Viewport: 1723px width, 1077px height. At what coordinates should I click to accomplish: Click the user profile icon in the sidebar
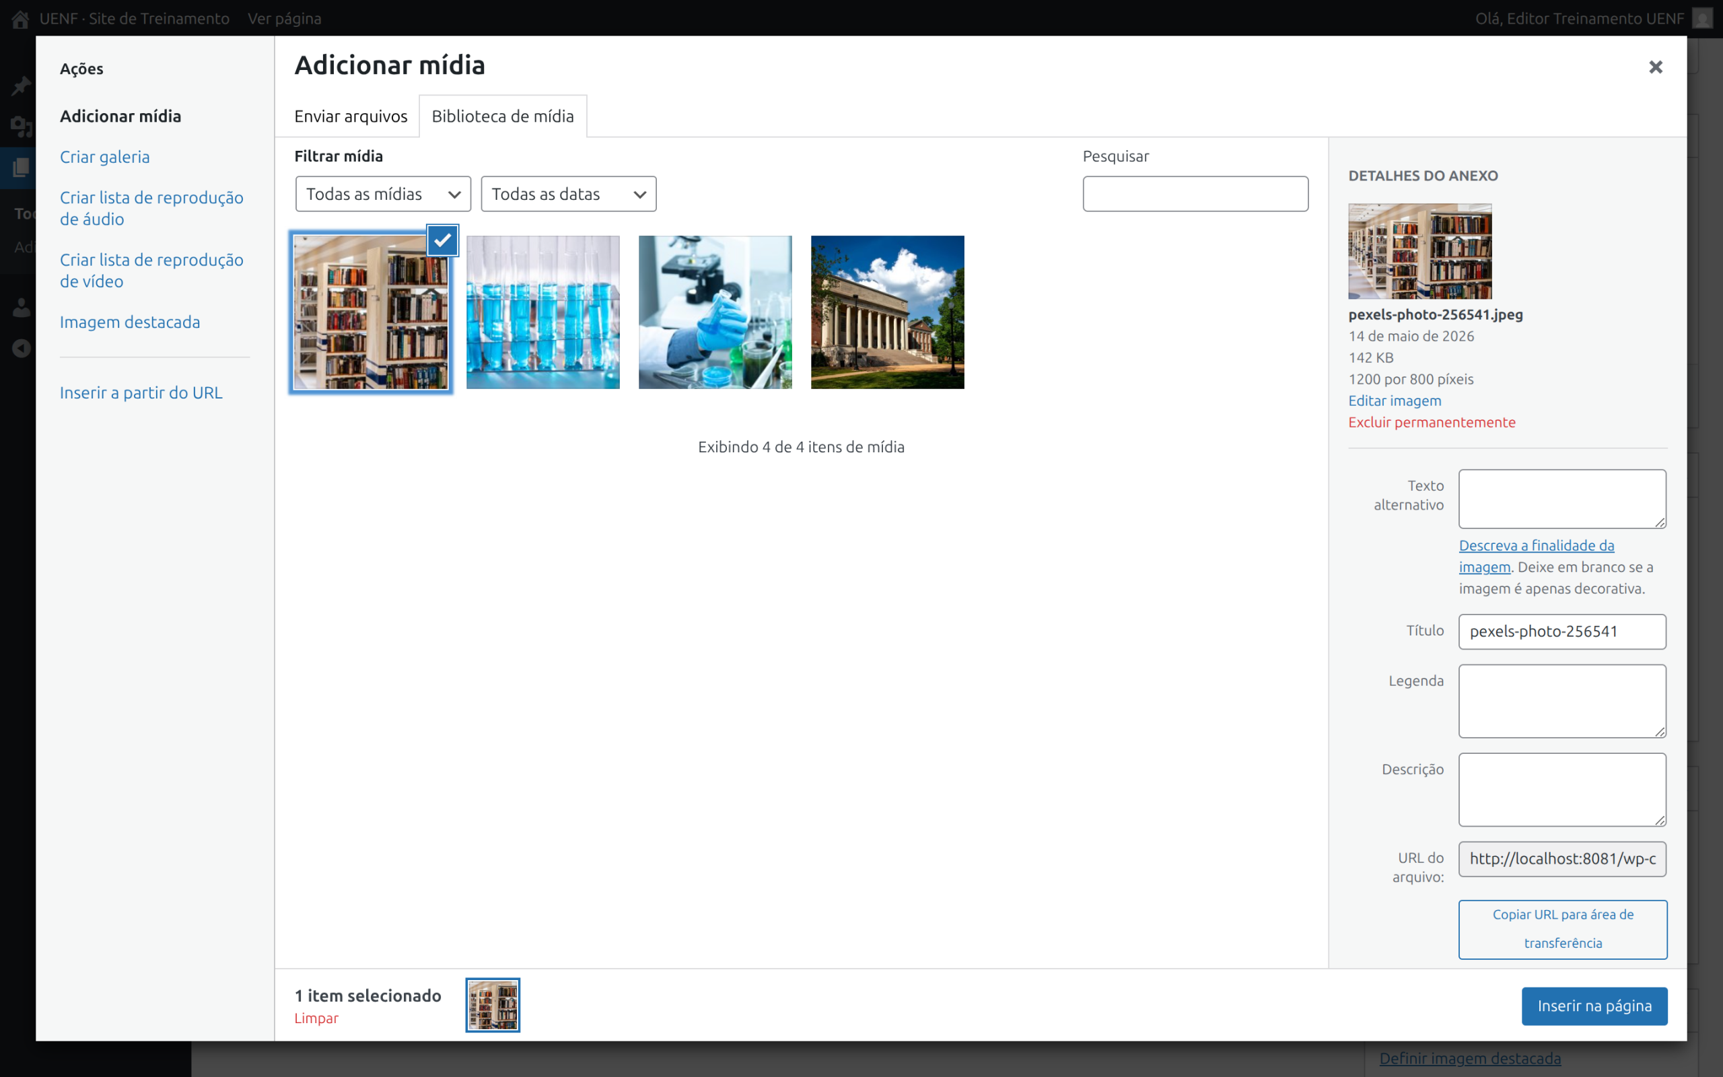[x=20, y=308]
